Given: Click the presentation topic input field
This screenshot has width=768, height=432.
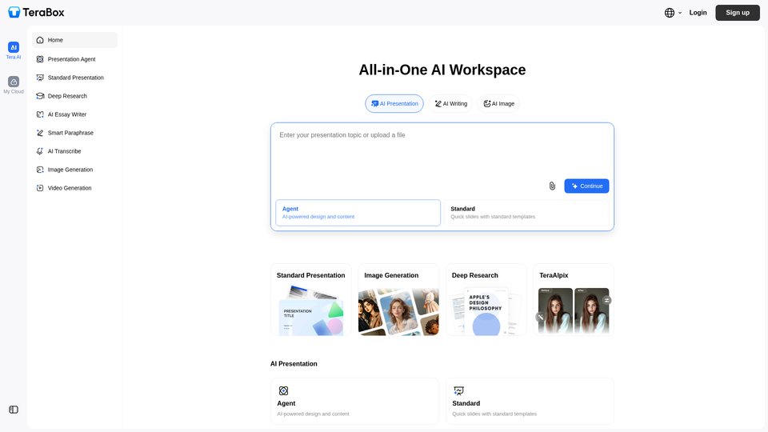Looking at the screenshot, I should click(x=442, y=152).
